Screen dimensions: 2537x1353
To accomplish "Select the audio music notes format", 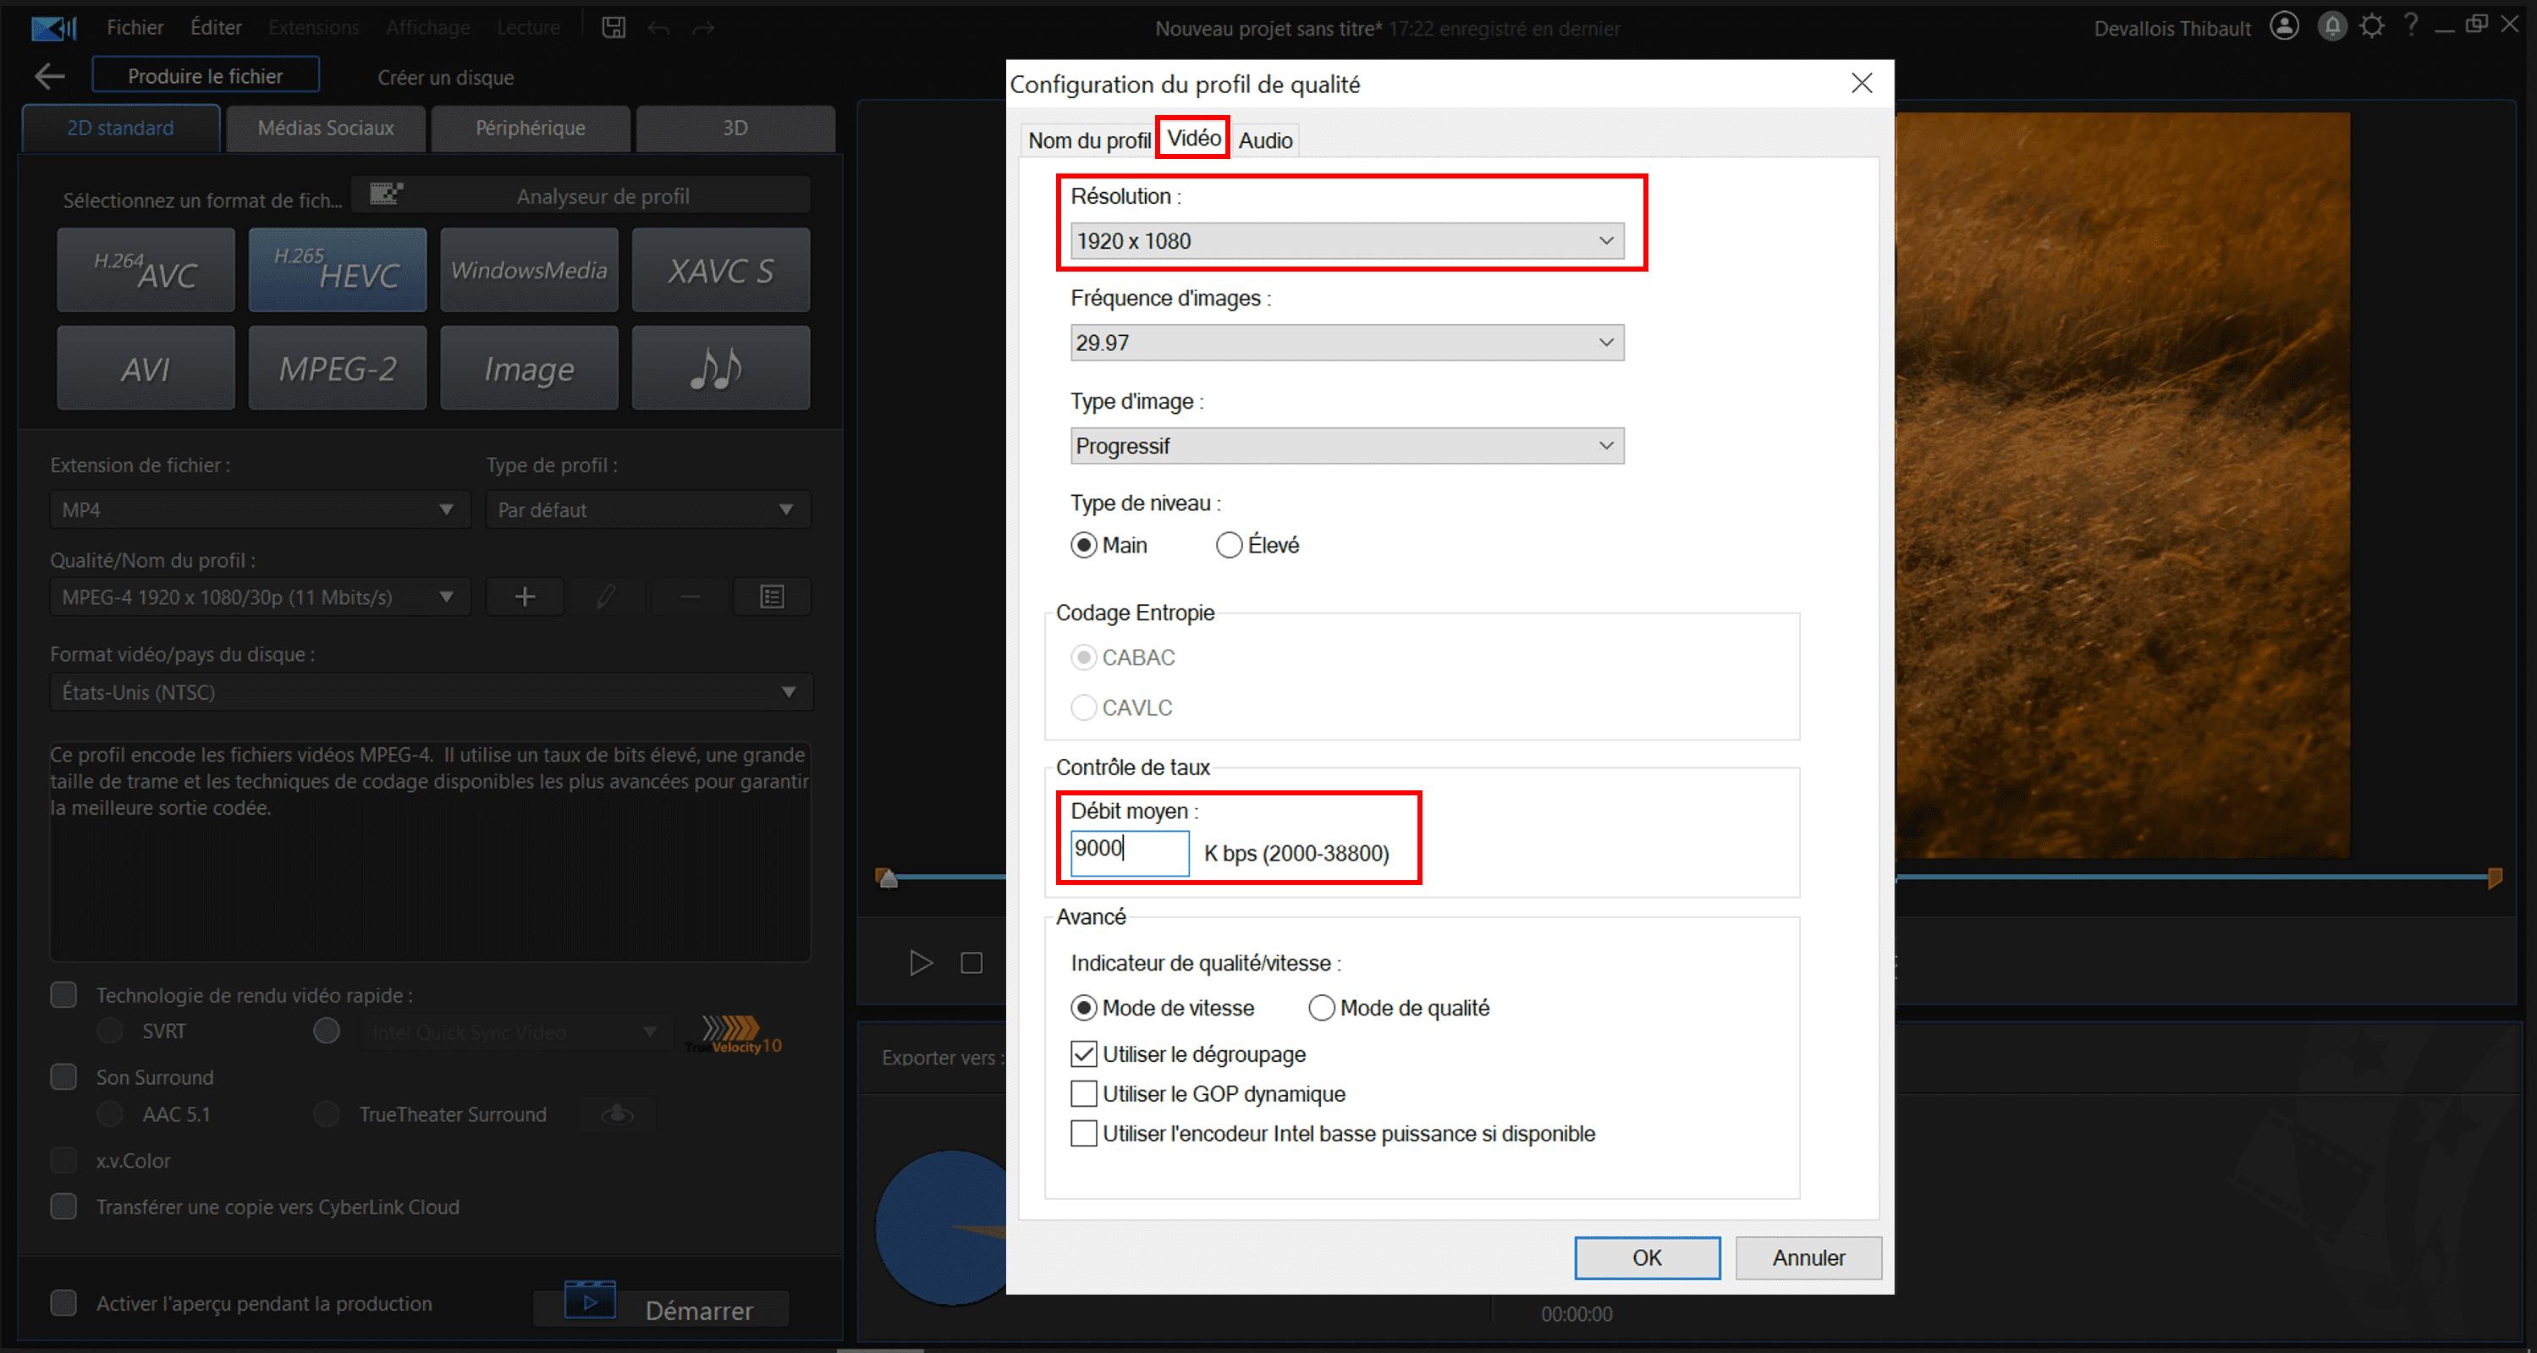I will [720, 368].
